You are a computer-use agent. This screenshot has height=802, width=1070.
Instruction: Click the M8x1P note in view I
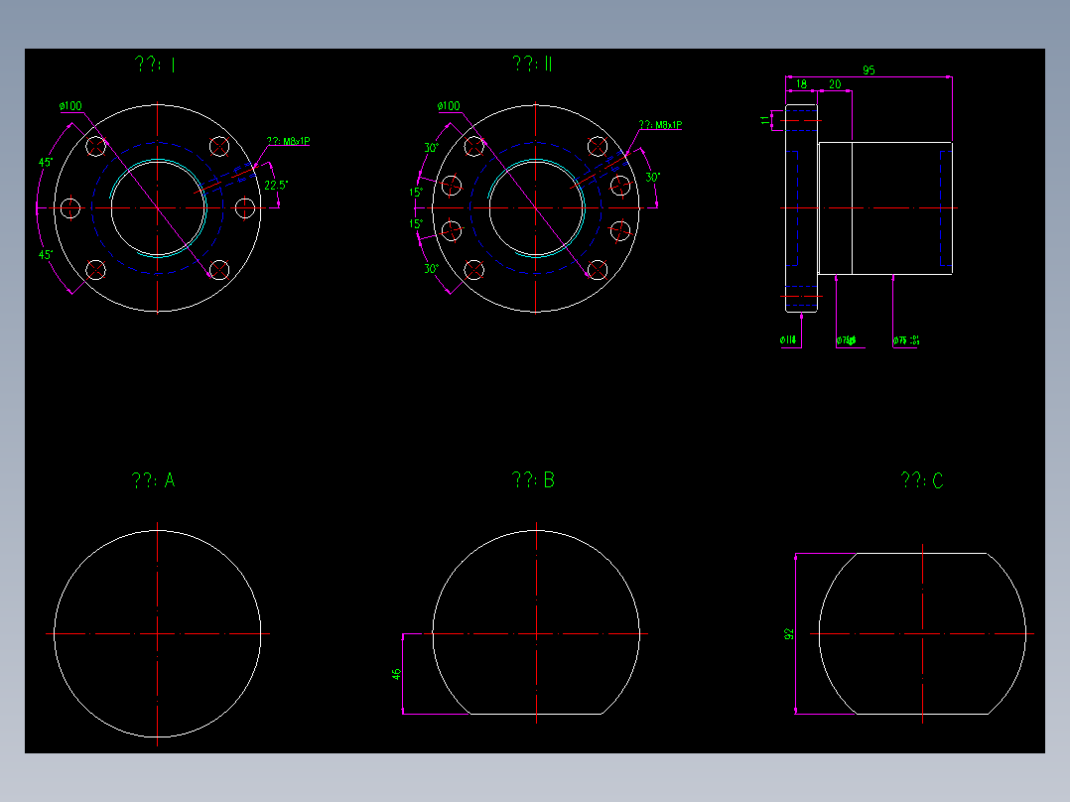[x=289, y=141]
